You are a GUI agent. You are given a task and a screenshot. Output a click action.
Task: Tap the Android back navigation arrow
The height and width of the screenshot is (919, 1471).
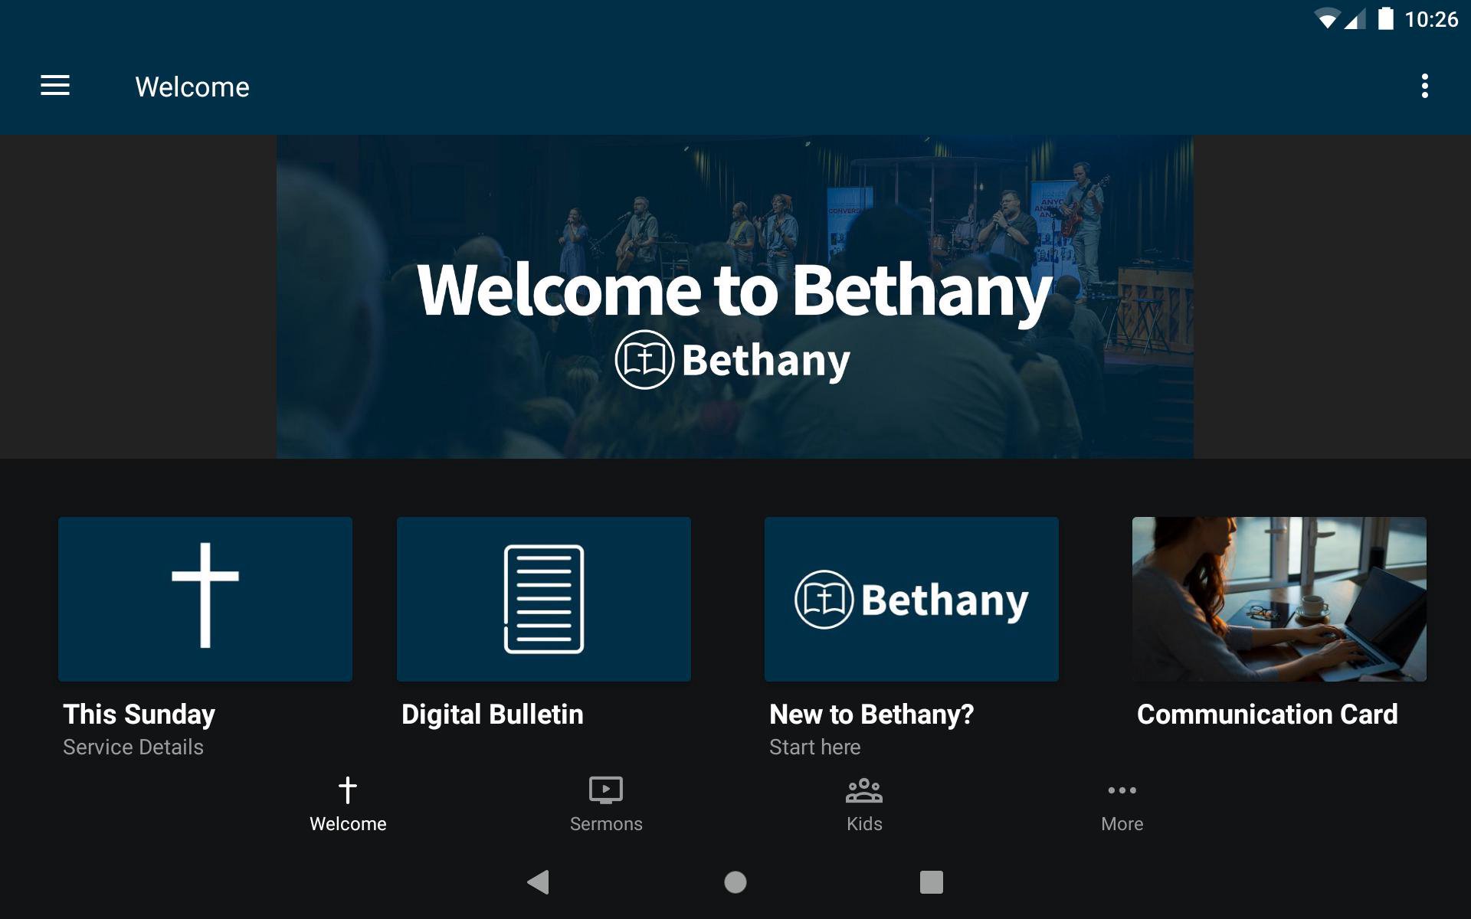point(539,882)
